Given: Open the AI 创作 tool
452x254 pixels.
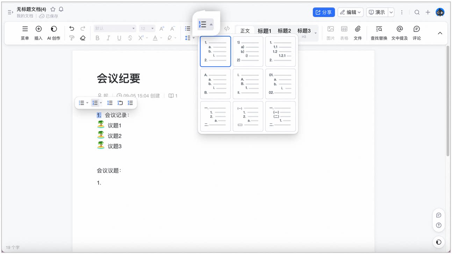Looking at the screenshot, I should tap(54, 33).
